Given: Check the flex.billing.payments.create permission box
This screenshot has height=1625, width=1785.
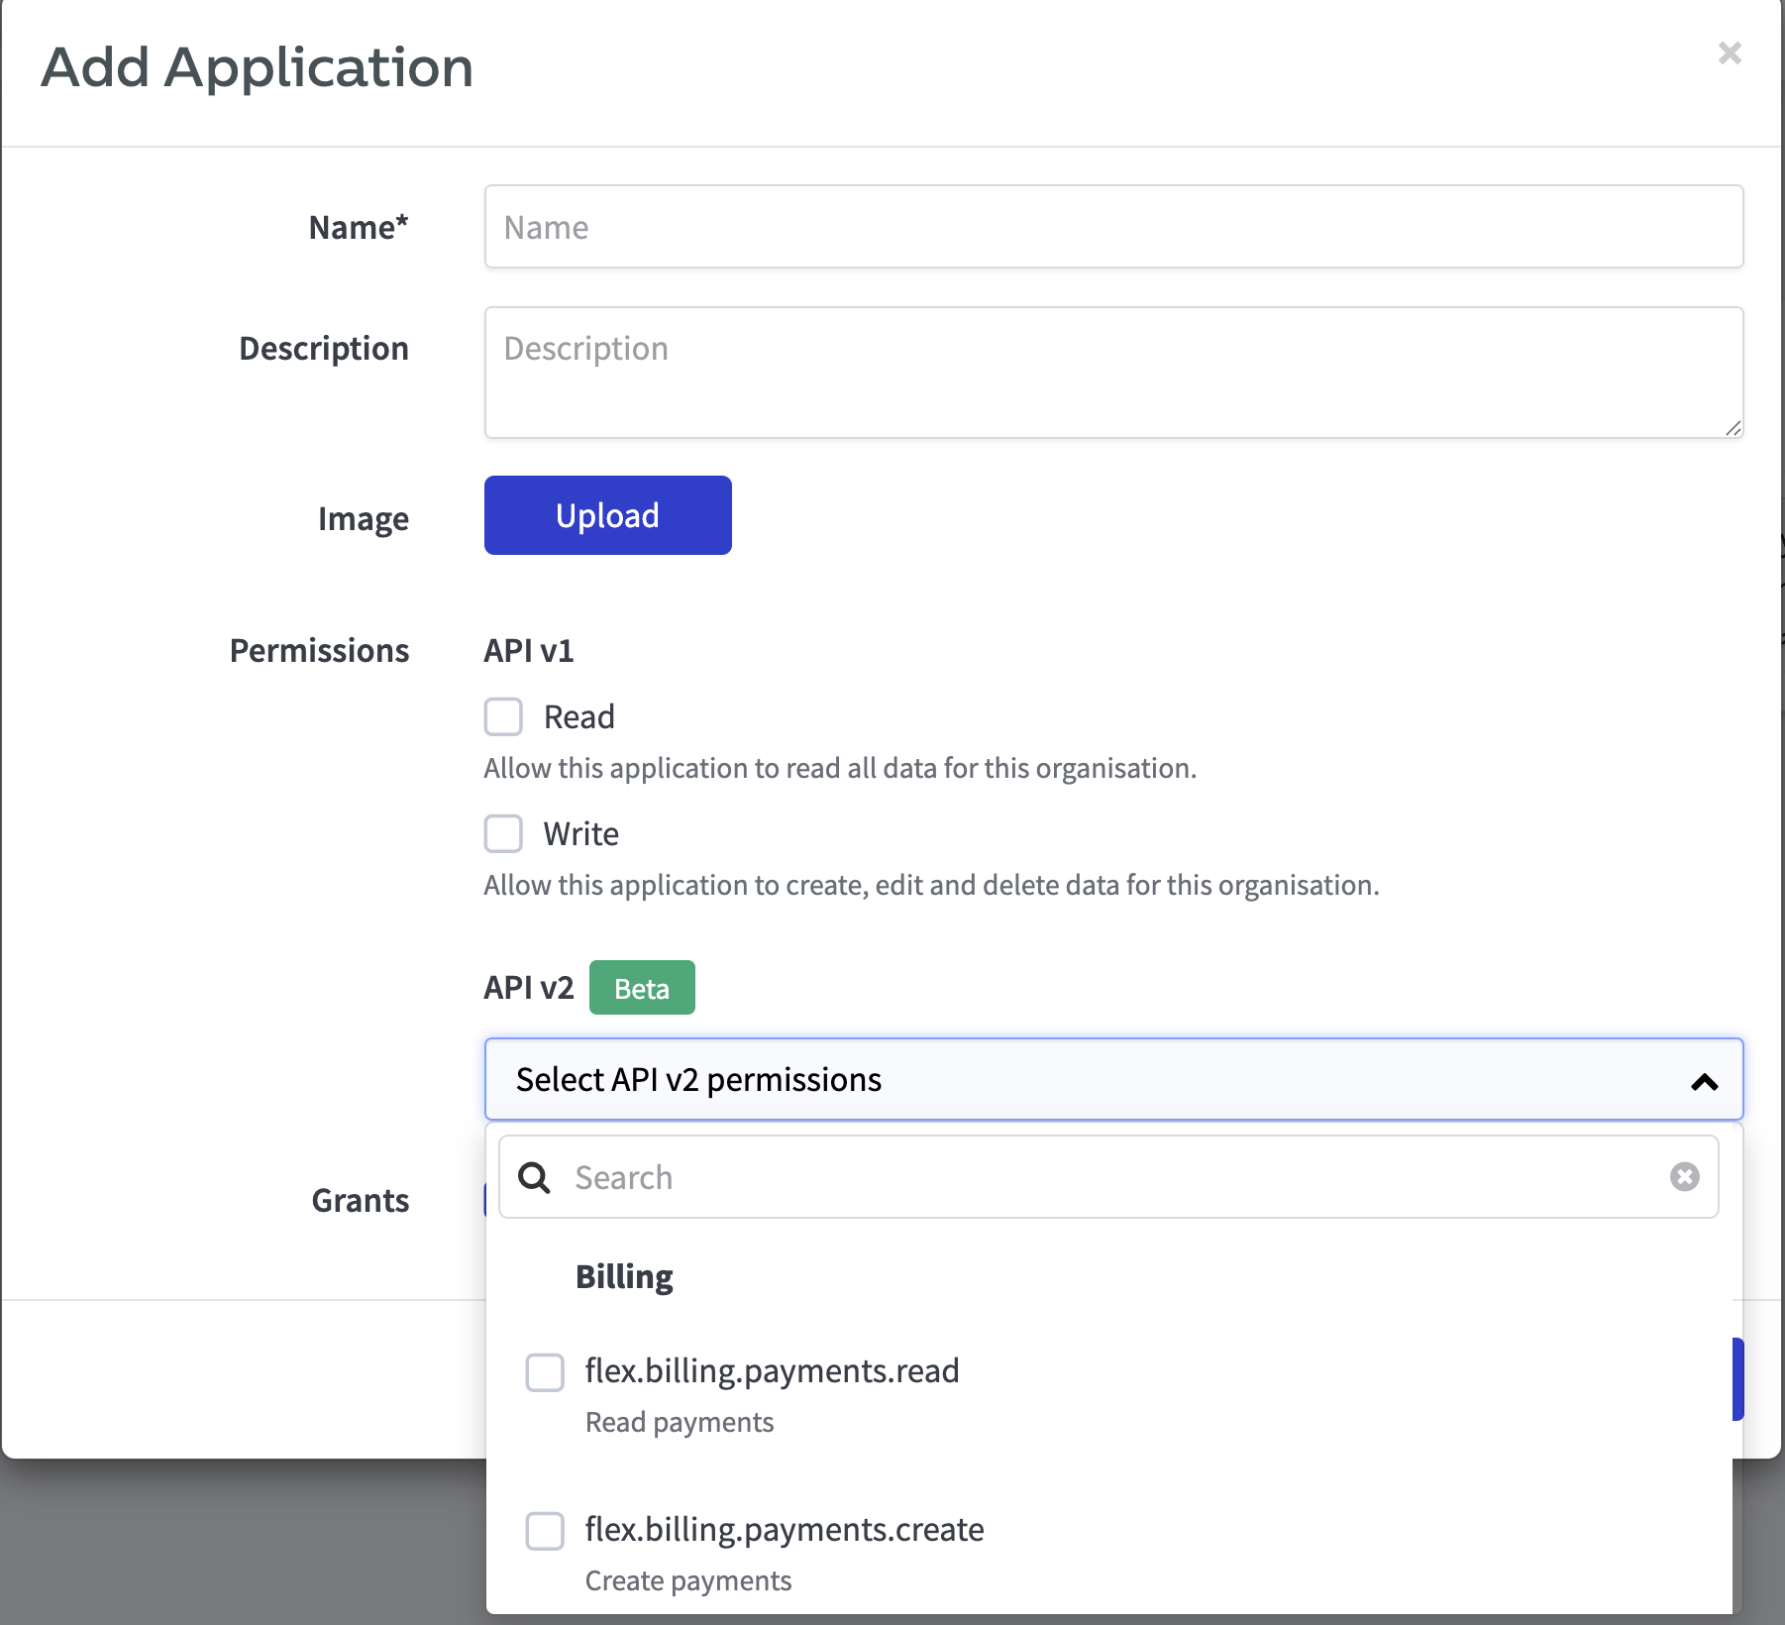Looking at the screenshot, I should coord(545,1531).
